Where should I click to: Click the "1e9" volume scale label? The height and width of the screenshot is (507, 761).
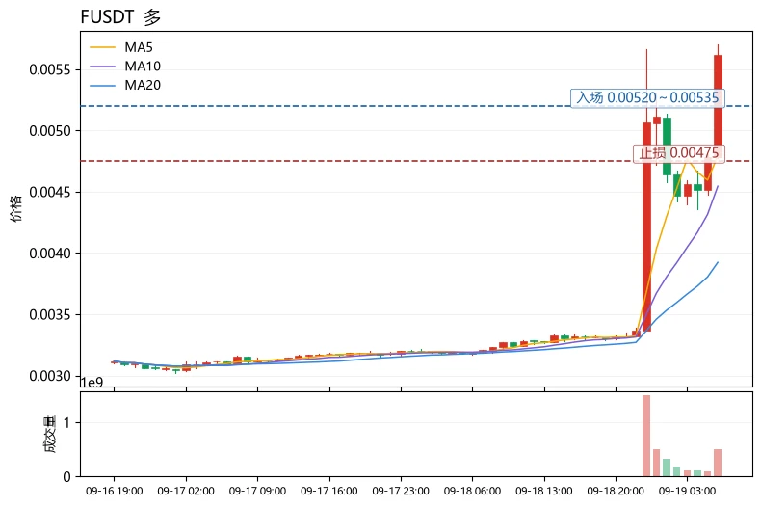(92, 383)
